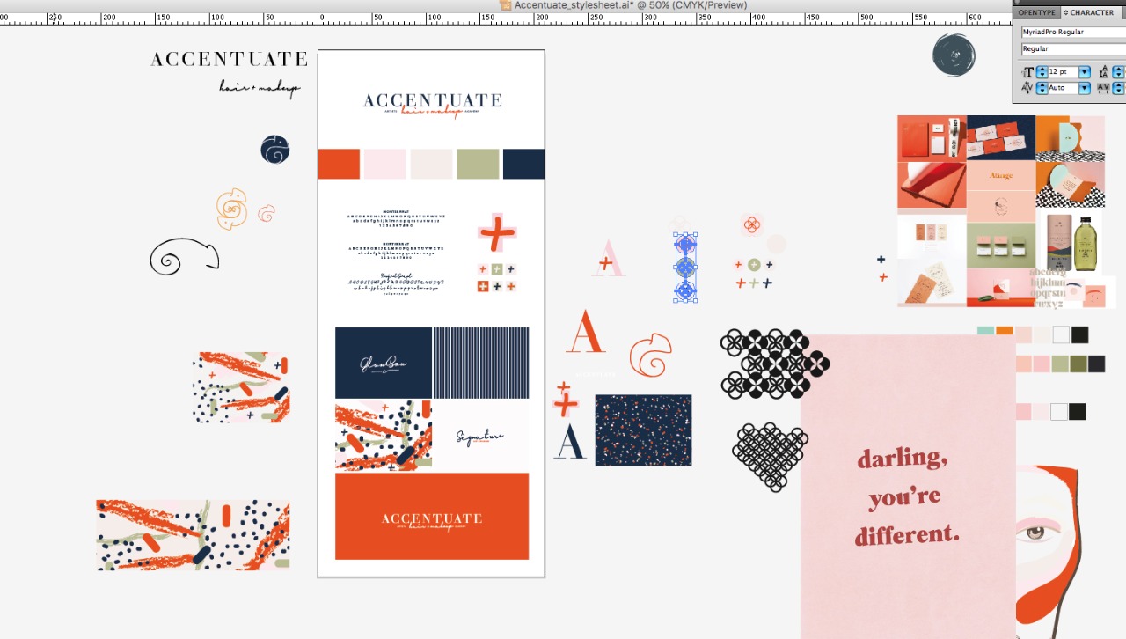1126x639 pixels.
Task: Click the tracking AV icon
Action: (x=1104, y=88)
